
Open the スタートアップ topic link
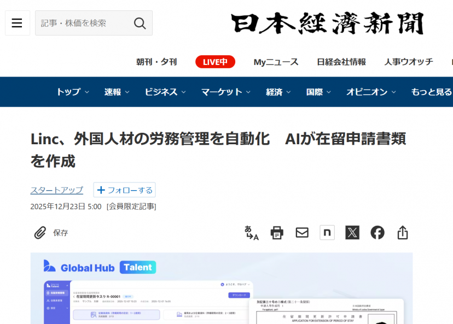tap(57, 190)
